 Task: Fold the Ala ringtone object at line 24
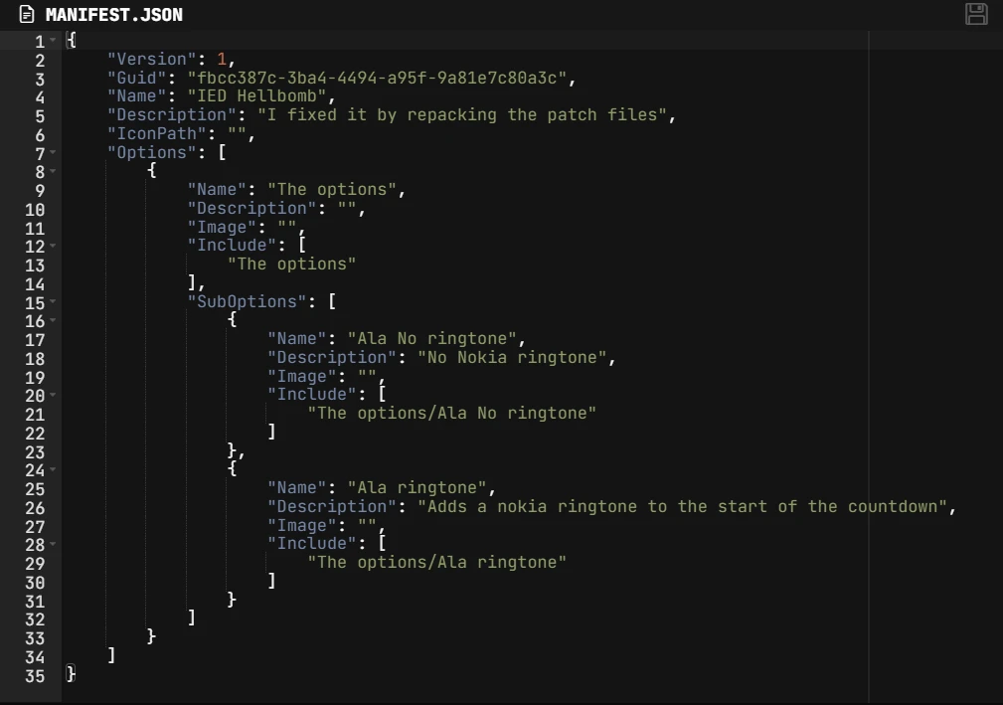pyautogui.click(x=53, y=470)
